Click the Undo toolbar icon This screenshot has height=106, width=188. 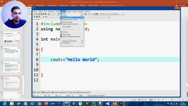(53, 14)
